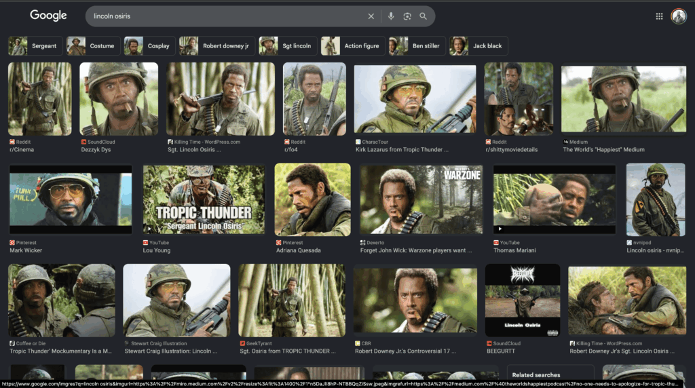Click 'The World's Happiest Medium' caption

point(603,150)
